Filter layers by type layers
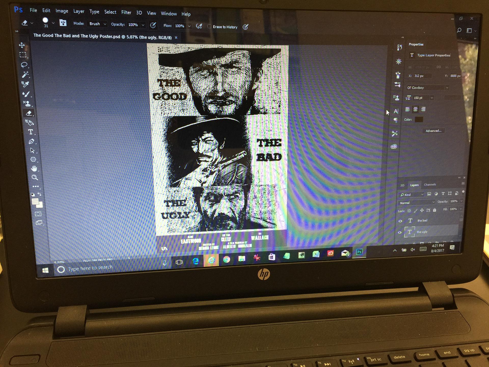The width and height of the screenshot is (489, 367). click(x=443, y=194)
